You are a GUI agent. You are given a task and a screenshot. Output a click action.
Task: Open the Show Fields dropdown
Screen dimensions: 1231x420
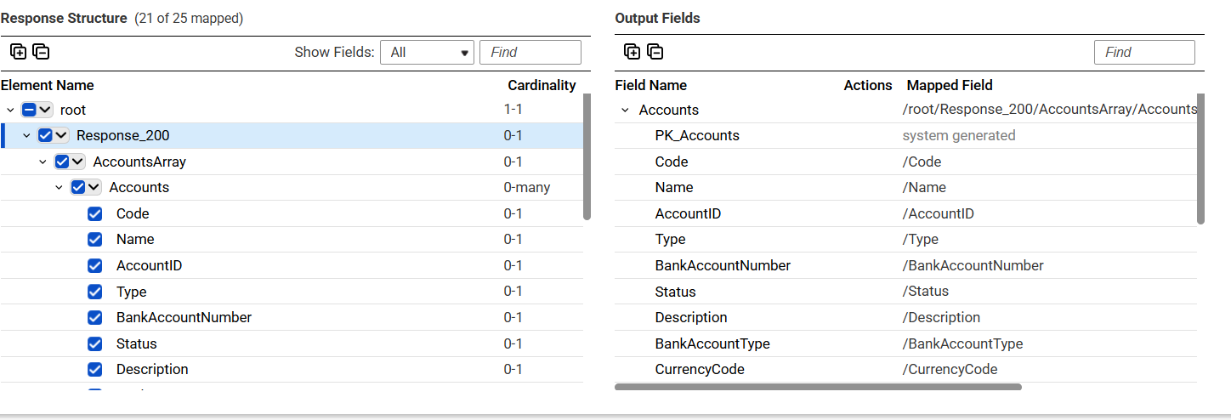point(427,52)
